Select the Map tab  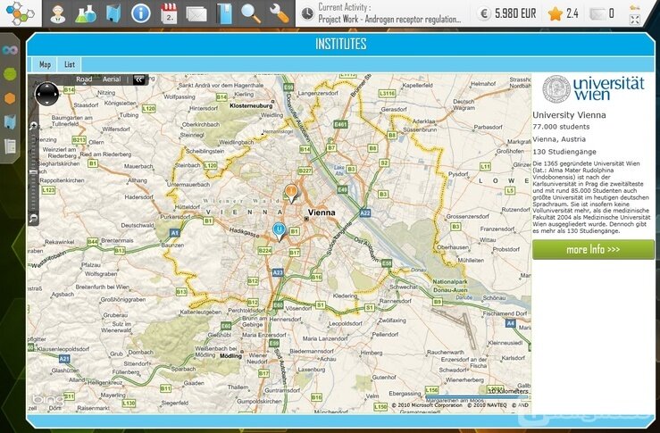pos(45,64)
